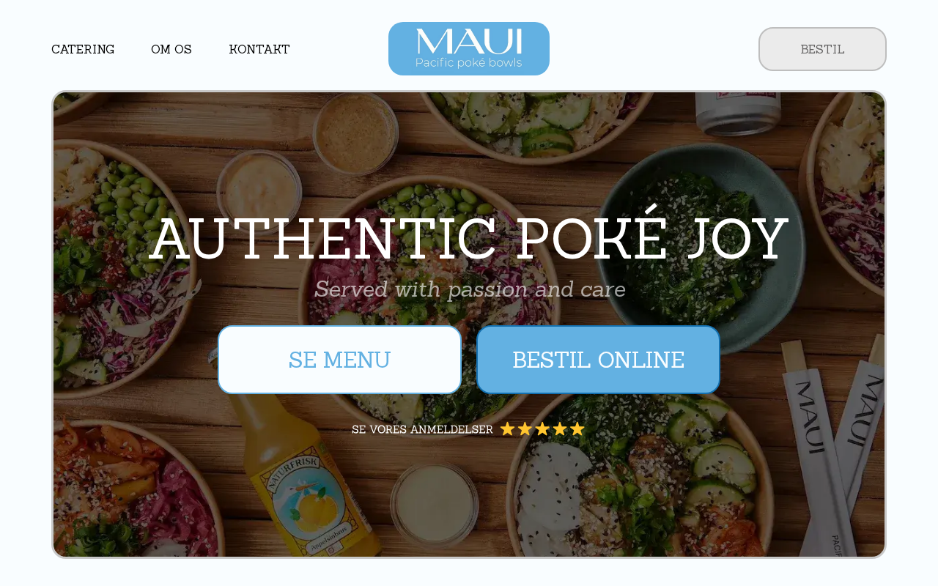Click the blue BESTIL ONLINE button
This screenshot has width=938, height=586.
(598, 360)
